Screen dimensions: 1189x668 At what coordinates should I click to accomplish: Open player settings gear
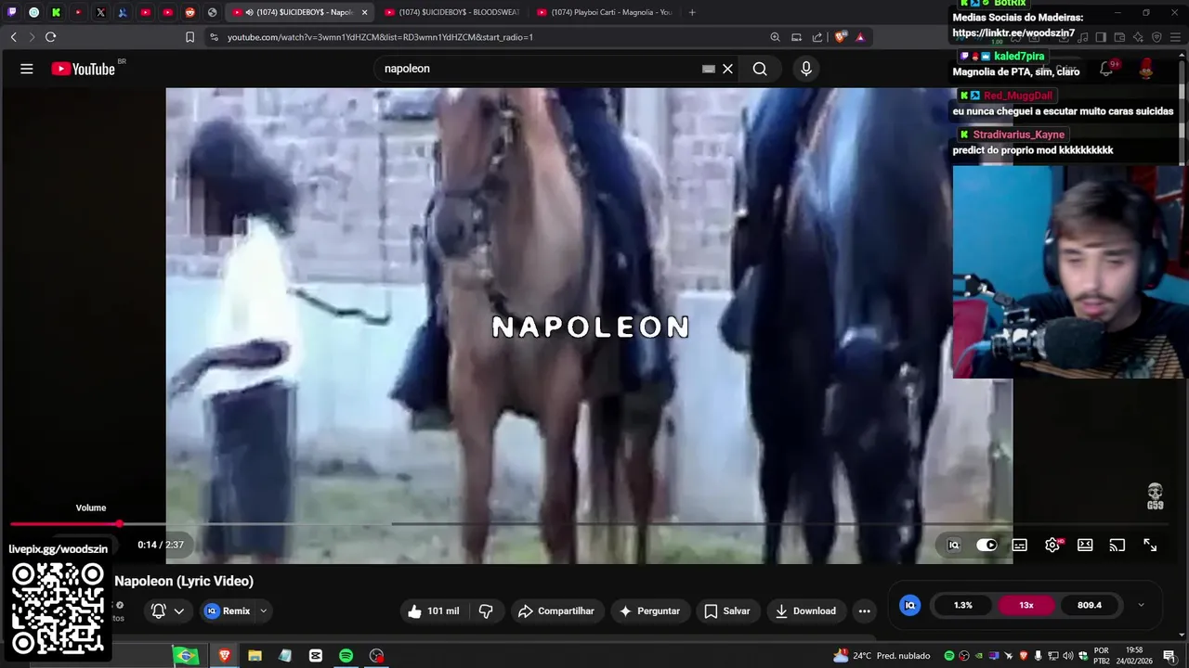1052,546
